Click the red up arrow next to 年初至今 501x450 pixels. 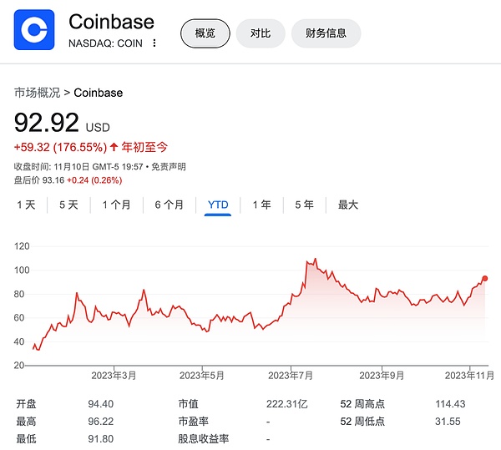(114, 147)
